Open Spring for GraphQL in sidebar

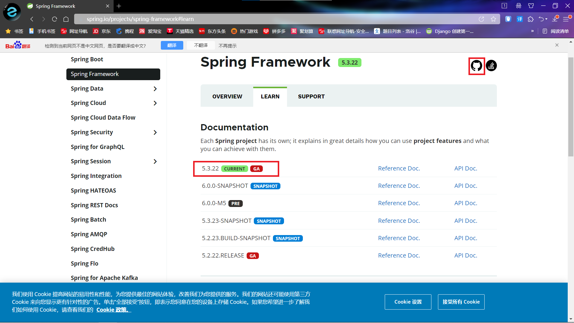pos(98,147)
